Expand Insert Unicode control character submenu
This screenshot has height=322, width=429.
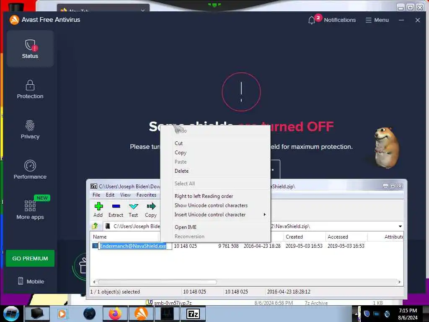pos(215,215)
